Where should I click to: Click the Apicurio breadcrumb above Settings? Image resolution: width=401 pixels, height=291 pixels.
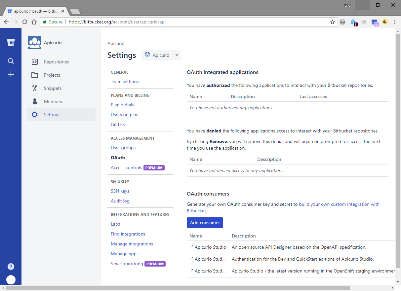tap(116, 43)
